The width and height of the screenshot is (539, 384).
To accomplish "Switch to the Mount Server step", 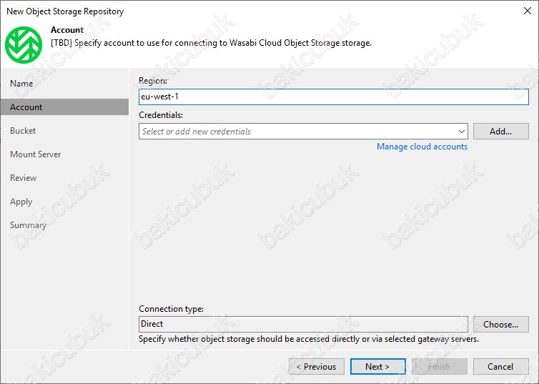I will tap(36, 154).
